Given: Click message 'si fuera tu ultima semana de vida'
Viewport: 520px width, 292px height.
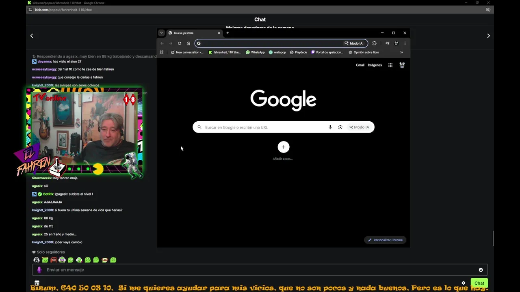Looking at the screenshot, I should pyautogui.click(x=89, y=210).
